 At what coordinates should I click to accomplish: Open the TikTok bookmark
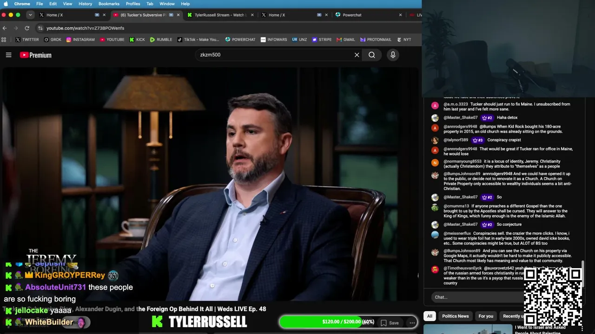point(198,40)
